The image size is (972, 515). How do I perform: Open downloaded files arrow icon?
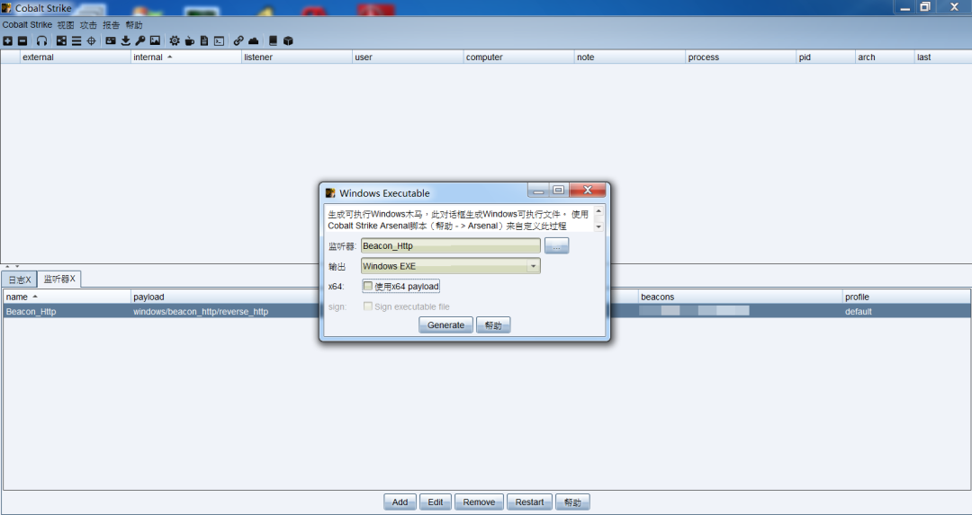126,40
